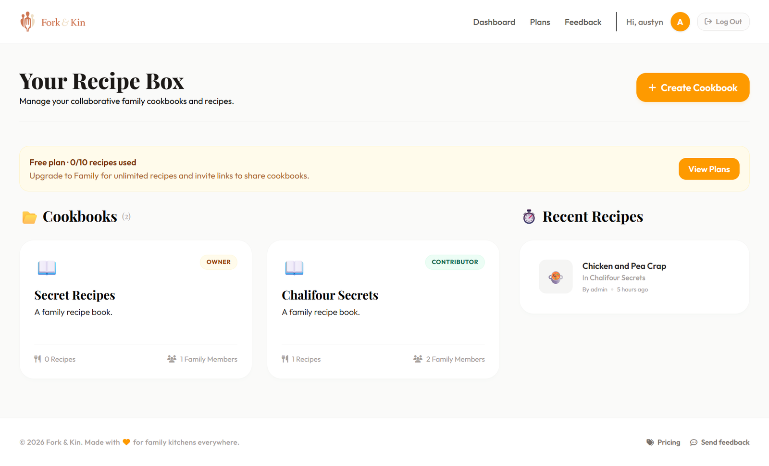Click the Log Out button
Image resolution: width=769 pixels, height=466 pixels.
pos(723,22)
